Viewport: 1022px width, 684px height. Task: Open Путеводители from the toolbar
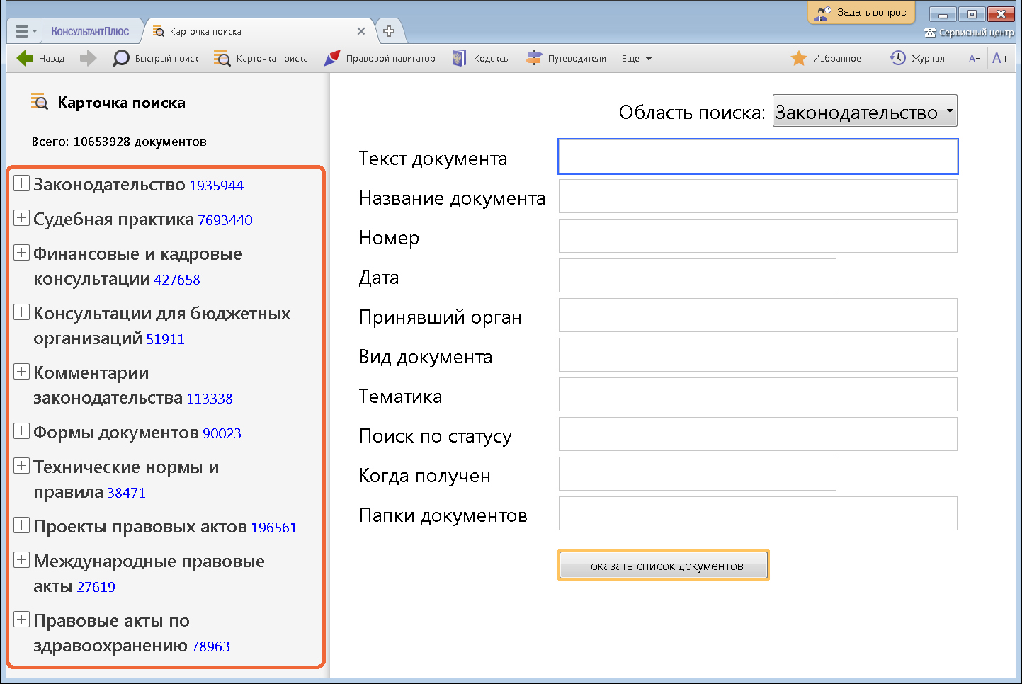pyautogui.click(x=566, y=58)
